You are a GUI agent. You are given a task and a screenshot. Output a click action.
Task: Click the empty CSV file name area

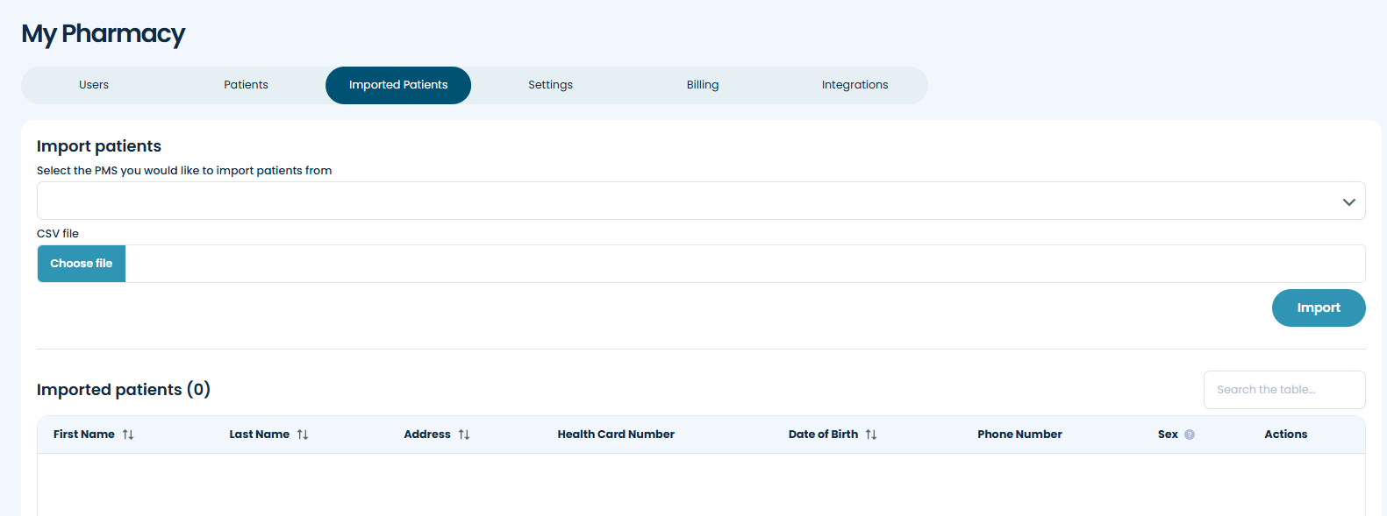coord(744,264)
